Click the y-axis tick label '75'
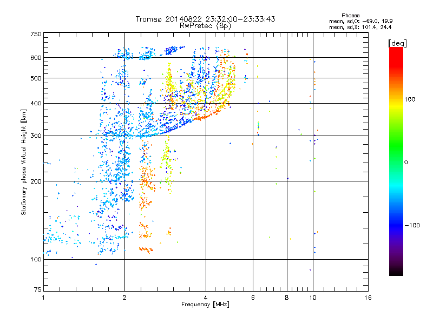Screen dimensions: 433x324 38,289
